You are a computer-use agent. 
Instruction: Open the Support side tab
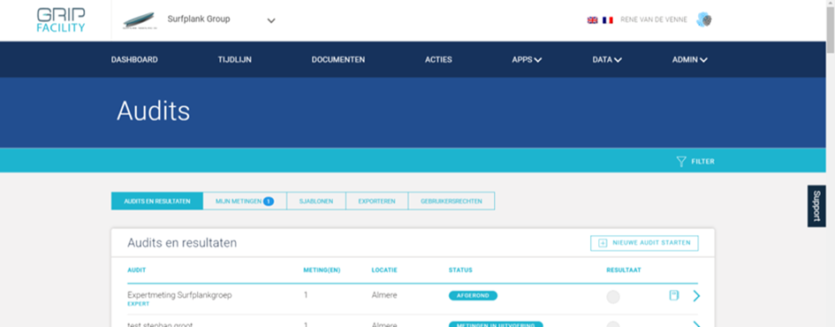[x=816, y=206]
